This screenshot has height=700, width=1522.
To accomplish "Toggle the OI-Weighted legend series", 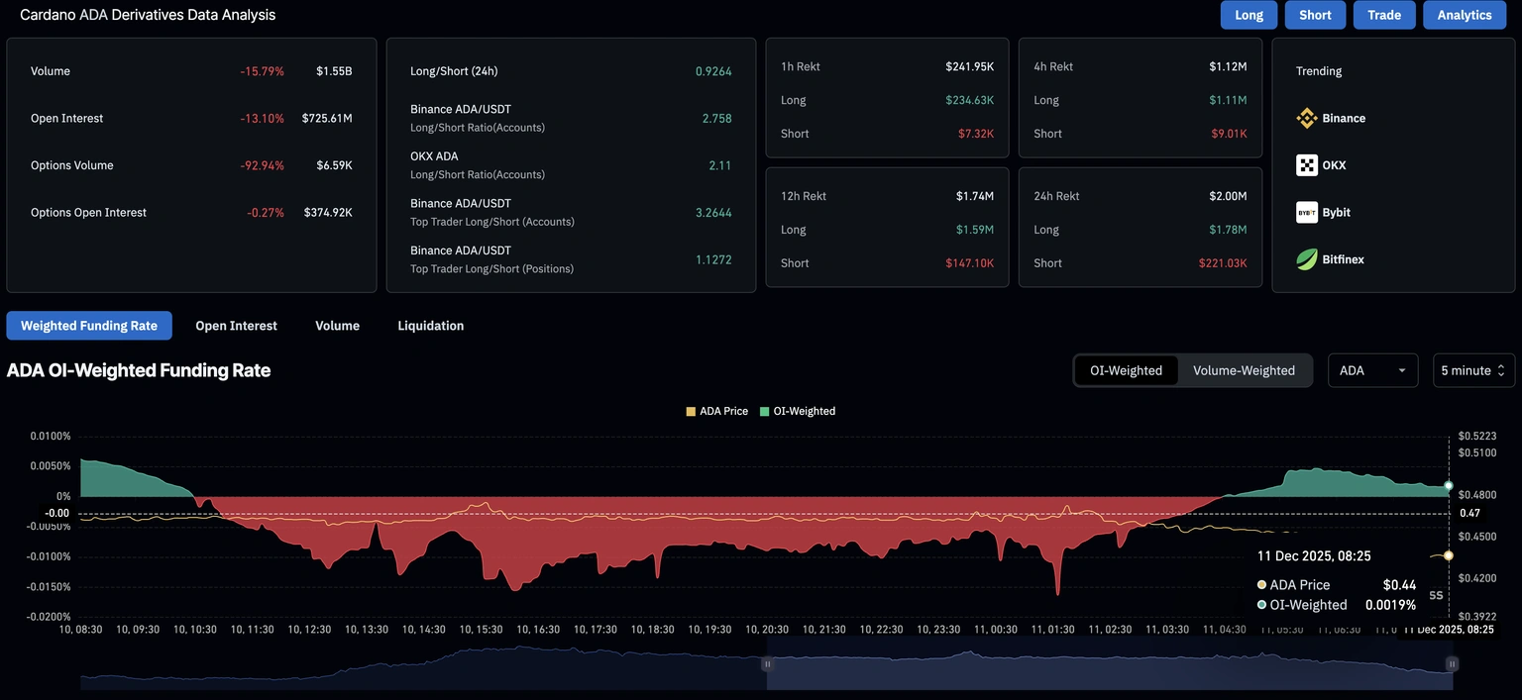I will [x=798, y=411].
